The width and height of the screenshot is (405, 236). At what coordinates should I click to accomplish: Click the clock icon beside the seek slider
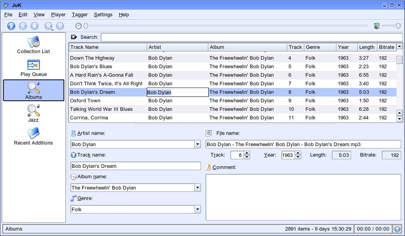(x=79, y=26)
